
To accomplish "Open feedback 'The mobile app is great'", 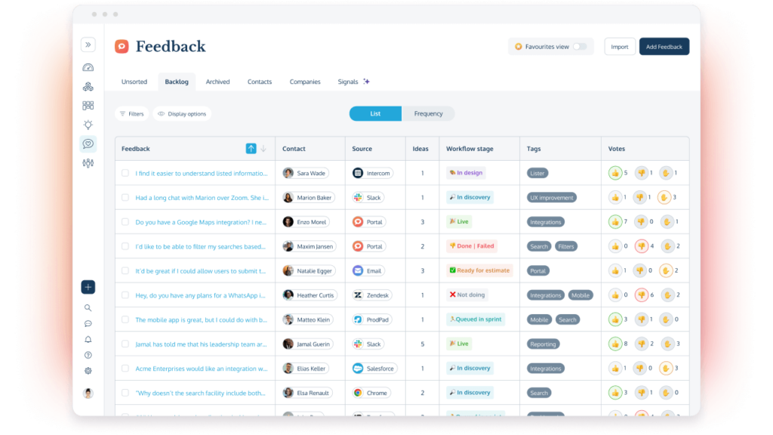I will [x=201, y=319].
